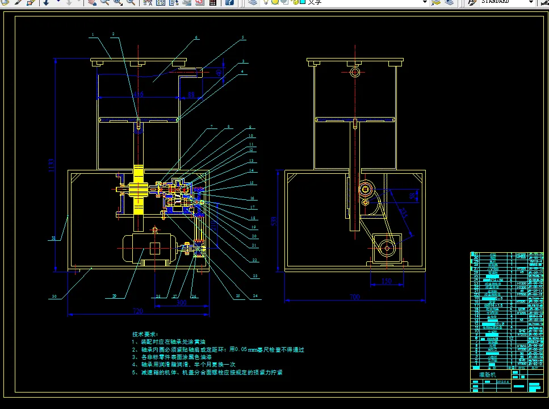The height and width of the screenshot is (409, 549).
Task: Select part callout number 22
Action: pyautogui.click(x=254, y=260)
